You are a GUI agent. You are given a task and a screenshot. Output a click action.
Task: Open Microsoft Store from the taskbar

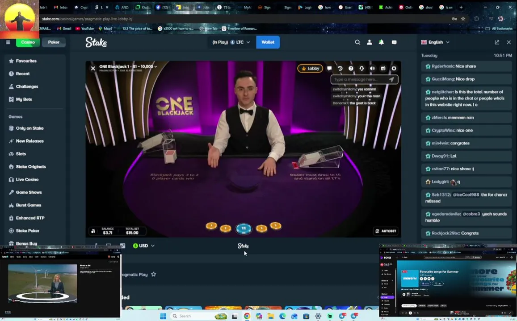[306, 316]
